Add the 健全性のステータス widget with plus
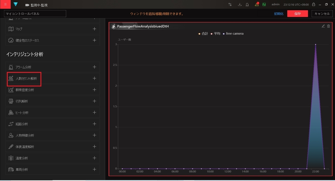The height and width of the screenshot is (181, 335). click(x=94, y=40)
